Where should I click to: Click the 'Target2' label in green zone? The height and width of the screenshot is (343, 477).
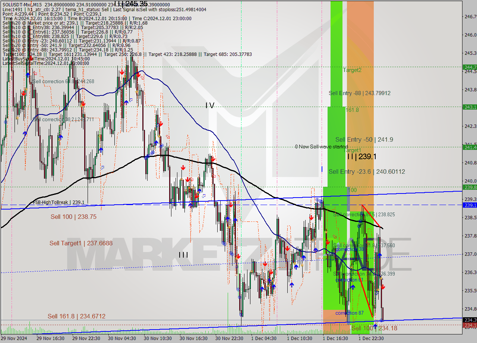[352, 70]
